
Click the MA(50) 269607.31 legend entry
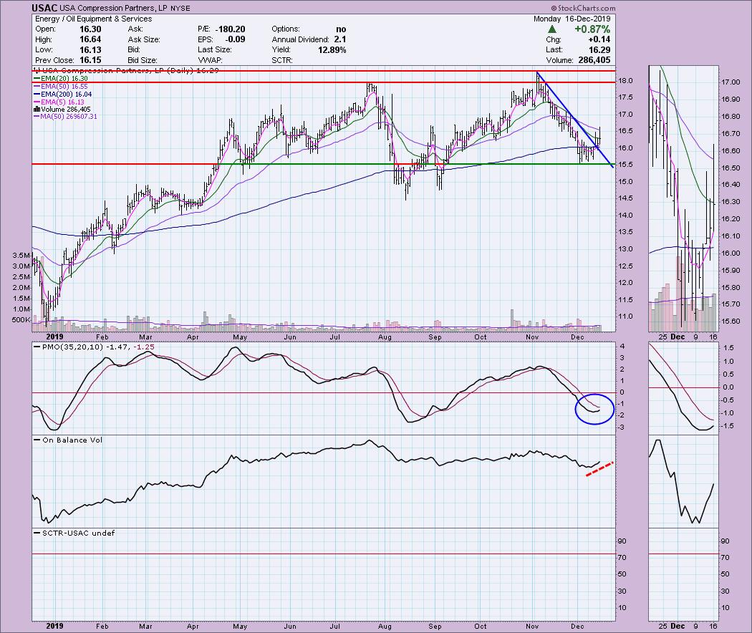(x=64, y=117)
